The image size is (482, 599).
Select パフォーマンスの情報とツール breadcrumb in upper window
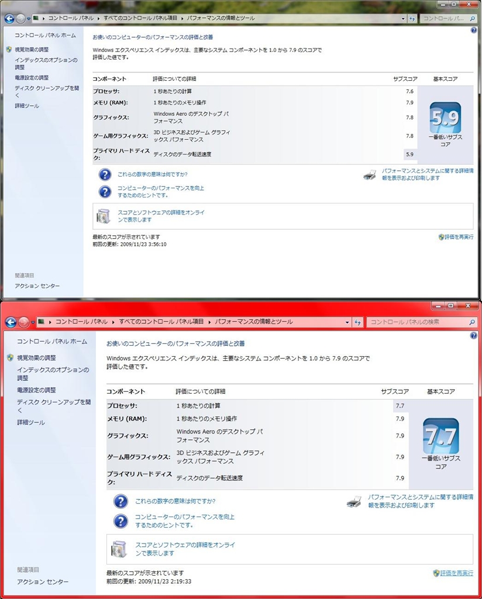pyautogui.click(x=221, y=18)
